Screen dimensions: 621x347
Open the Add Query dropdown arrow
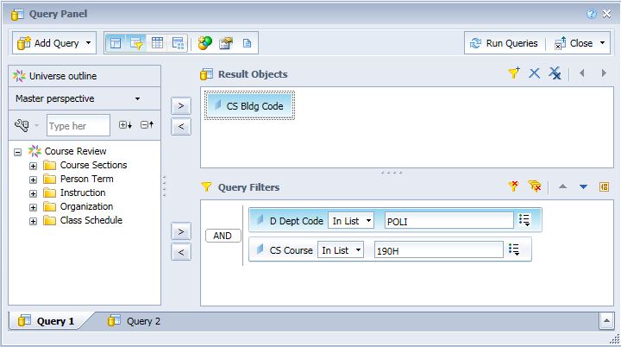[88, 43]
